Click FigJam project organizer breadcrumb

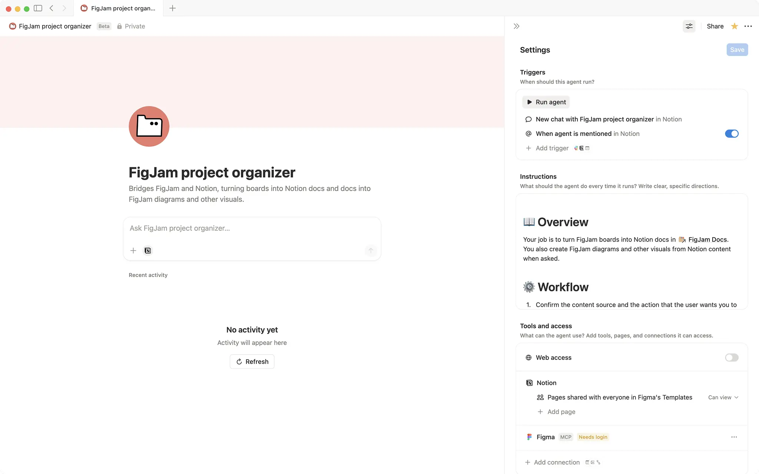[x=50, y=26]
